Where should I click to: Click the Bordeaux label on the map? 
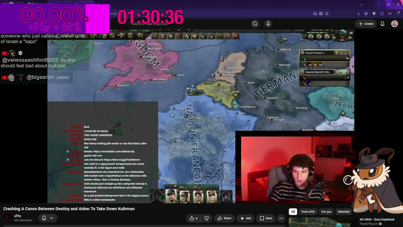[166, 179]
